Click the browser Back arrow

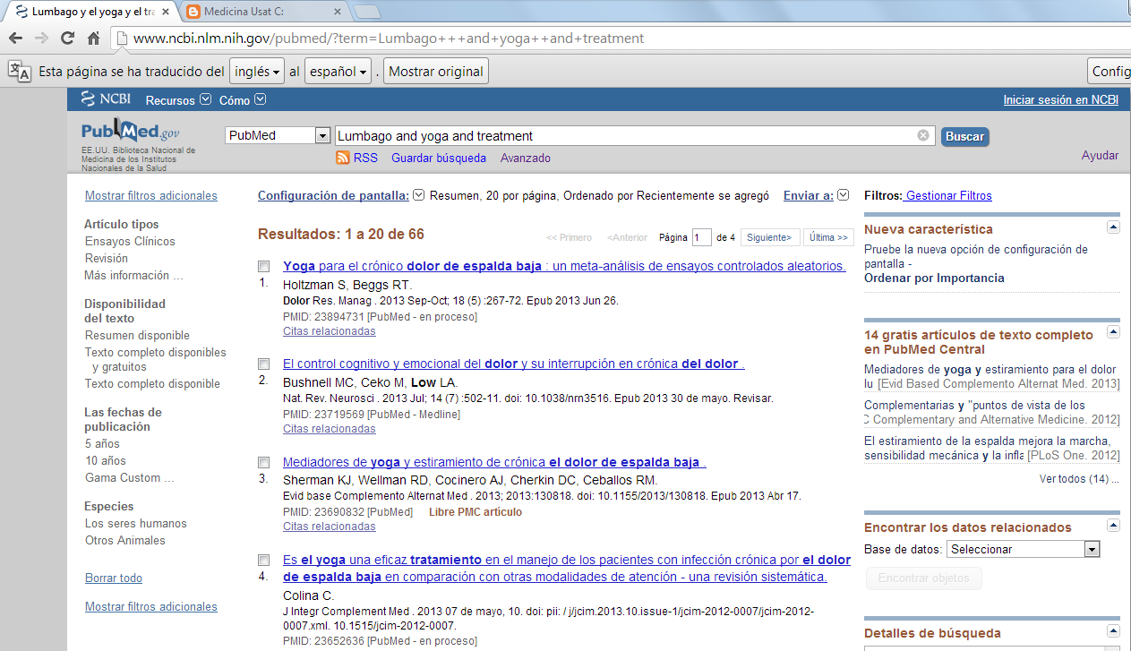15,39
